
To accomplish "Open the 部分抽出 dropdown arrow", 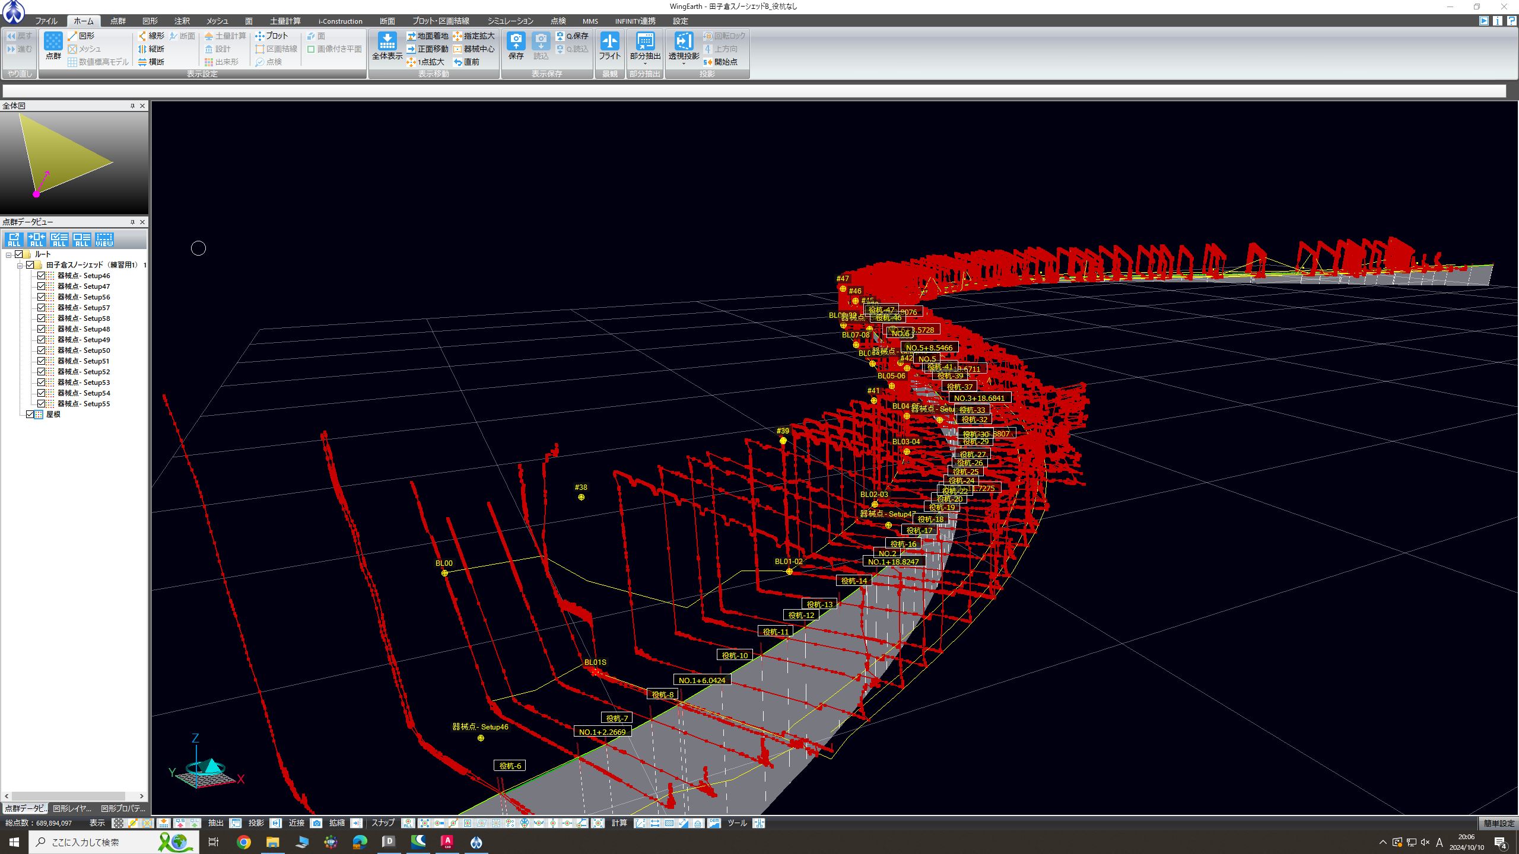I will pos(645,64).
